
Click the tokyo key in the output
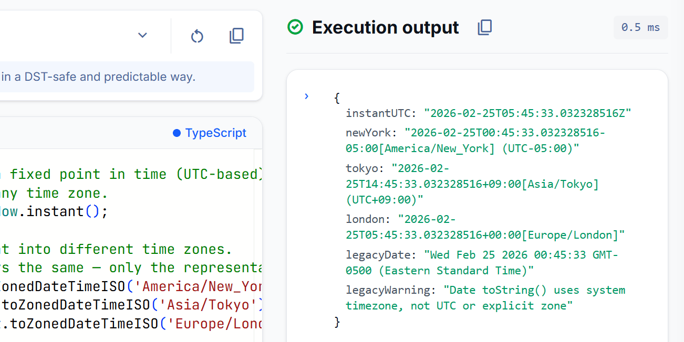(362, 168)
